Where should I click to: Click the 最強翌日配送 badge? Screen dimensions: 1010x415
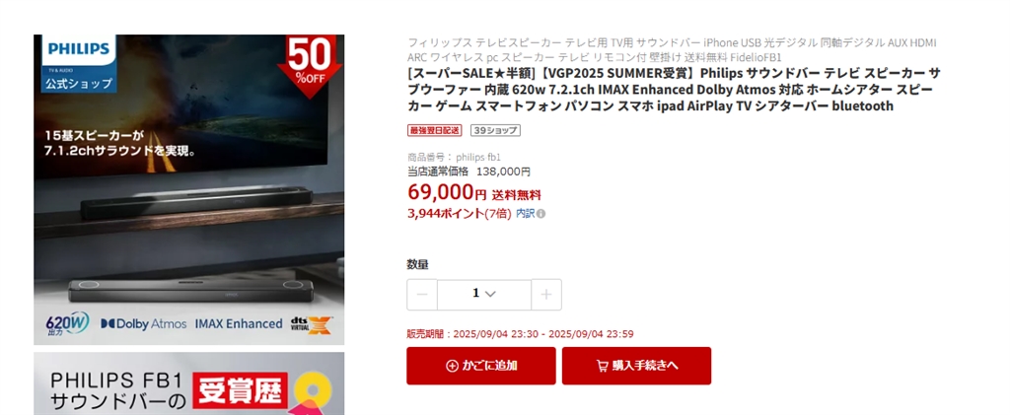tap(435, 131)
